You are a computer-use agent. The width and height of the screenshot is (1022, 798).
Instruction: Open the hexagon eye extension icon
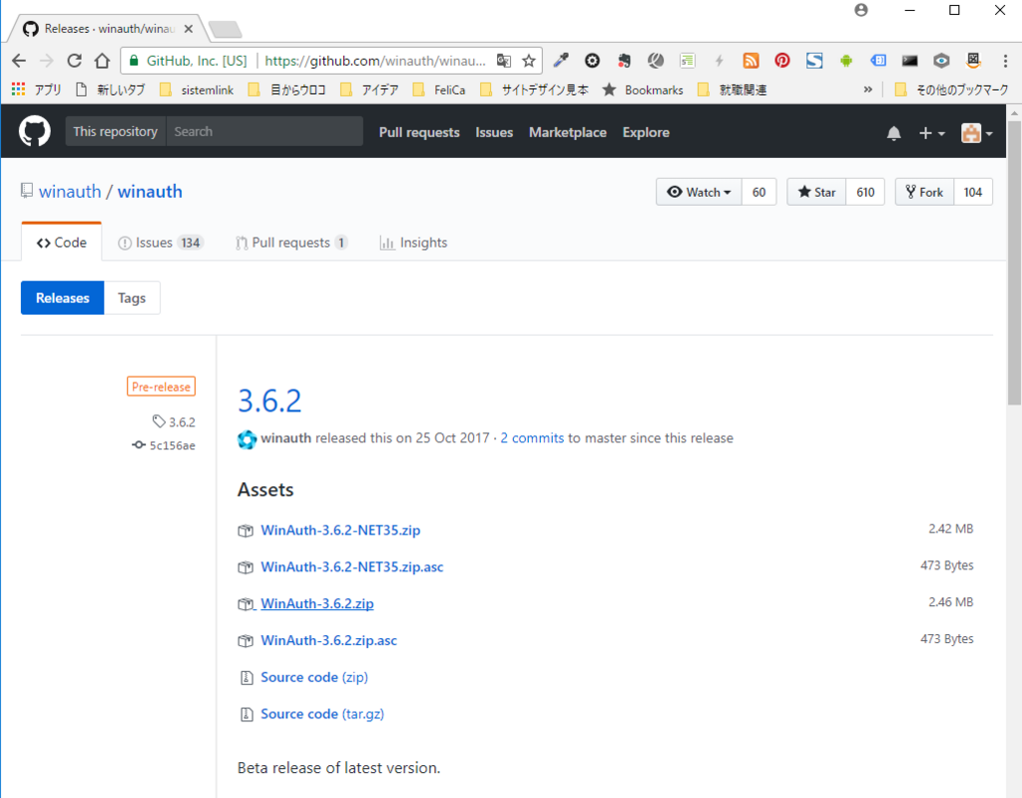click(x=941, y=61)
